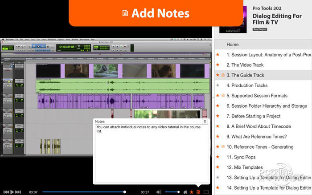Open the note icon on Supported Session Formats
The image size is (312, 195).
223,95
